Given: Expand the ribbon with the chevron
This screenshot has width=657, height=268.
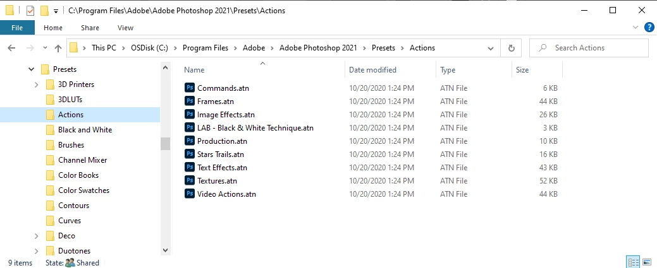Looking at the screenshot, I should point(635,28).
